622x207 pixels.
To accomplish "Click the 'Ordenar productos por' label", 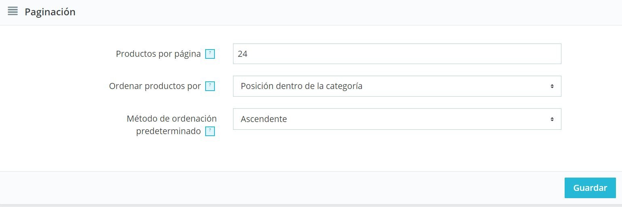I will [155, 86].
